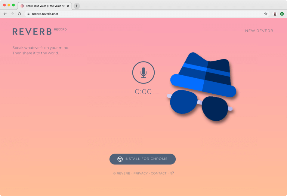
Task: Click the REVERB logo
Action: (x=32, y=32)
